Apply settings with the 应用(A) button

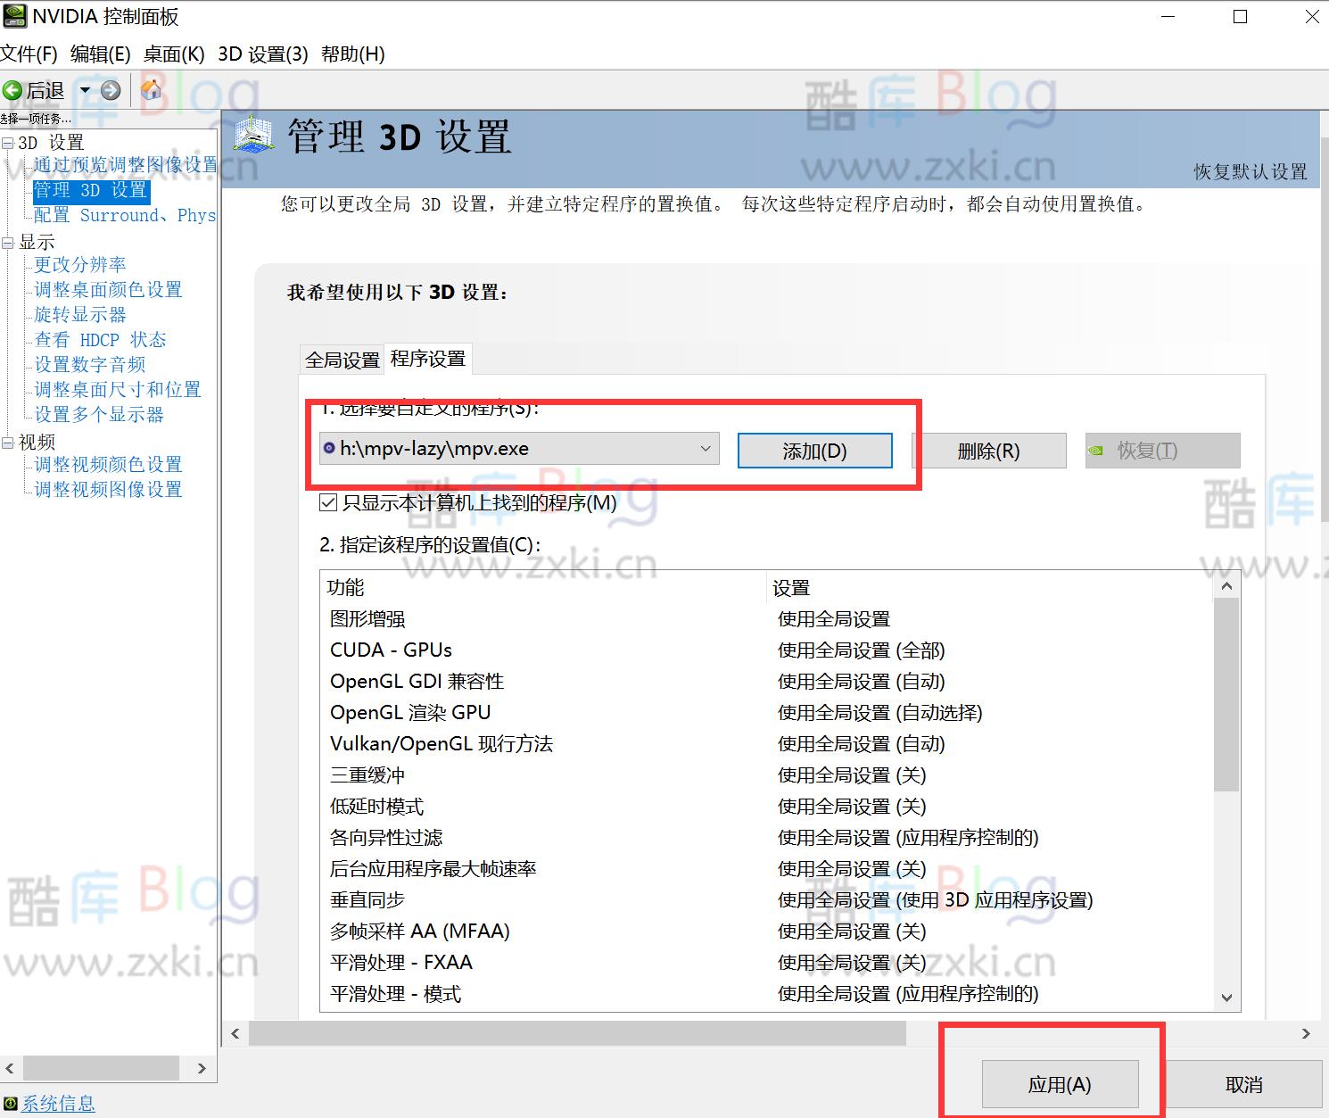1059,1083
